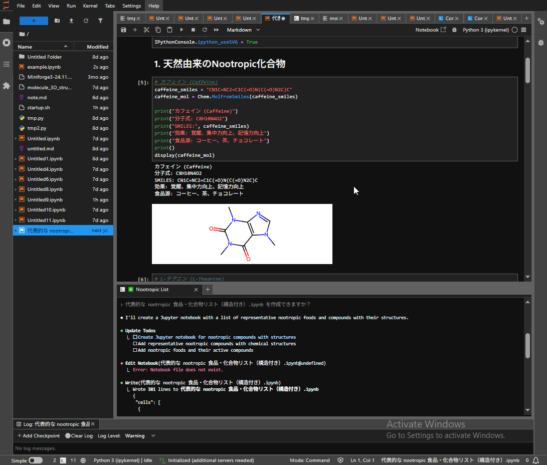Viewport: 547px width, 465px height.
Task: Upload files into the file browser
Action: pyautogui.click(x=71, y=21)
